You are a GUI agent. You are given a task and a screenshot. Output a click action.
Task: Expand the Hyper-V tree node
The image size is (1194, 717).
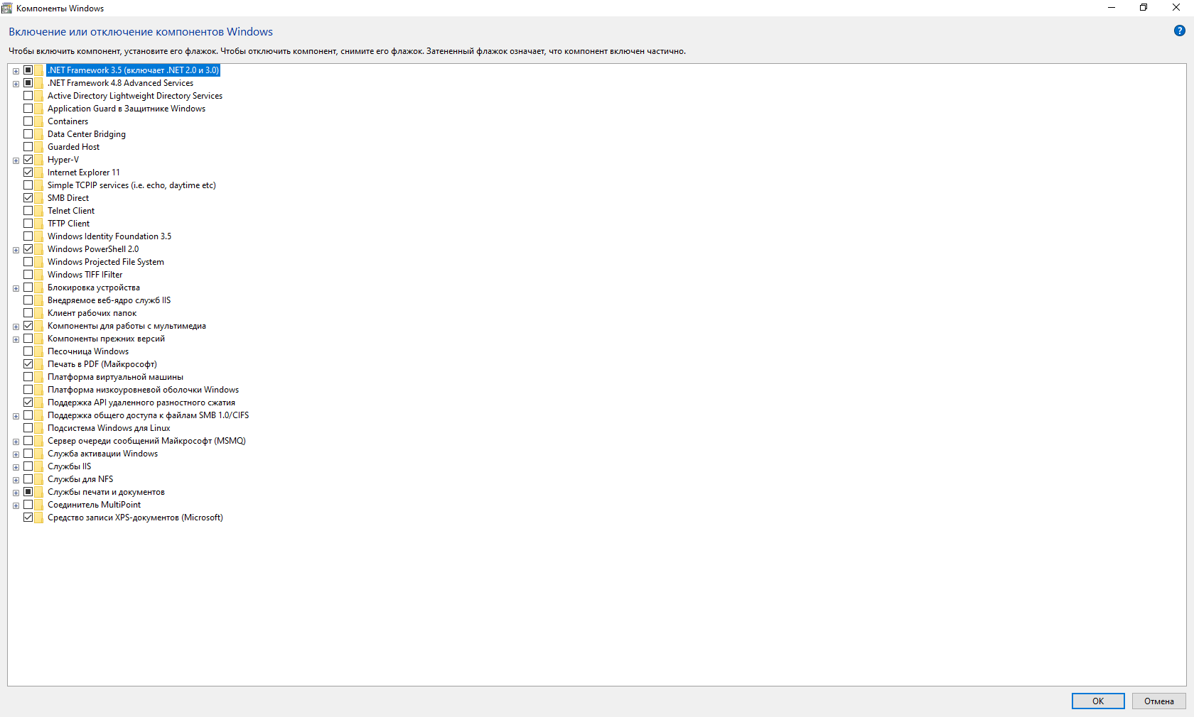[16, 160]
